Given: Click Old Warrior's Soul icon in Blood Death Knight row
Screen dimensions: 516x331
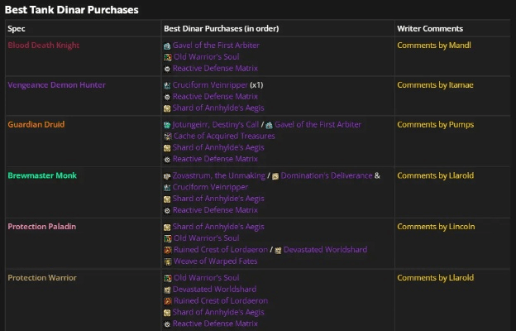Looking at the screenshot, I should coord(167,56).
